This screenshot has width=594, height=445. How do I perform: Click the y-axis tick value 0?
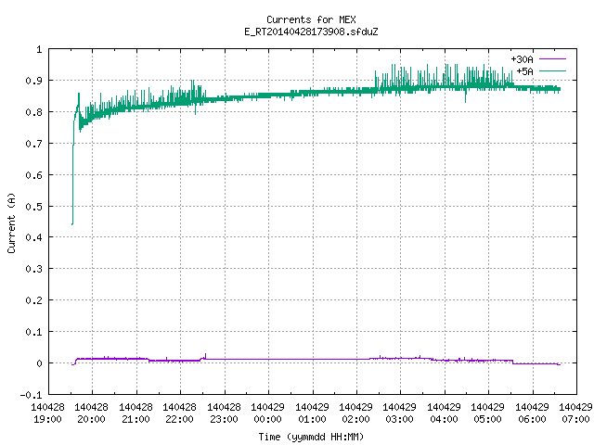(39, 363)
